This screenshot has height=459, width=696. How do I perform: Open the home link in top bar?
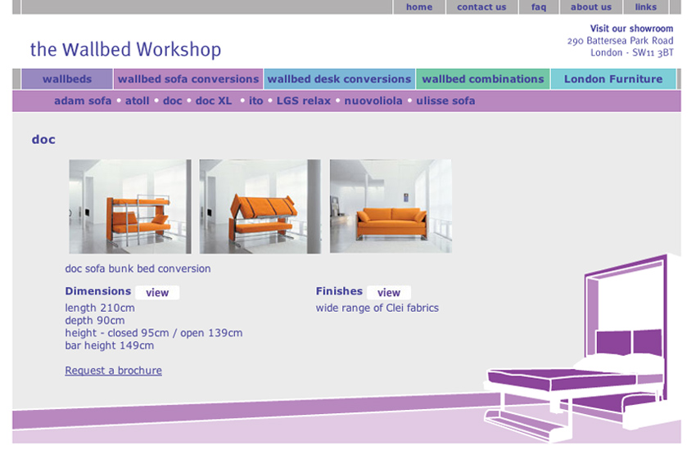419,7
